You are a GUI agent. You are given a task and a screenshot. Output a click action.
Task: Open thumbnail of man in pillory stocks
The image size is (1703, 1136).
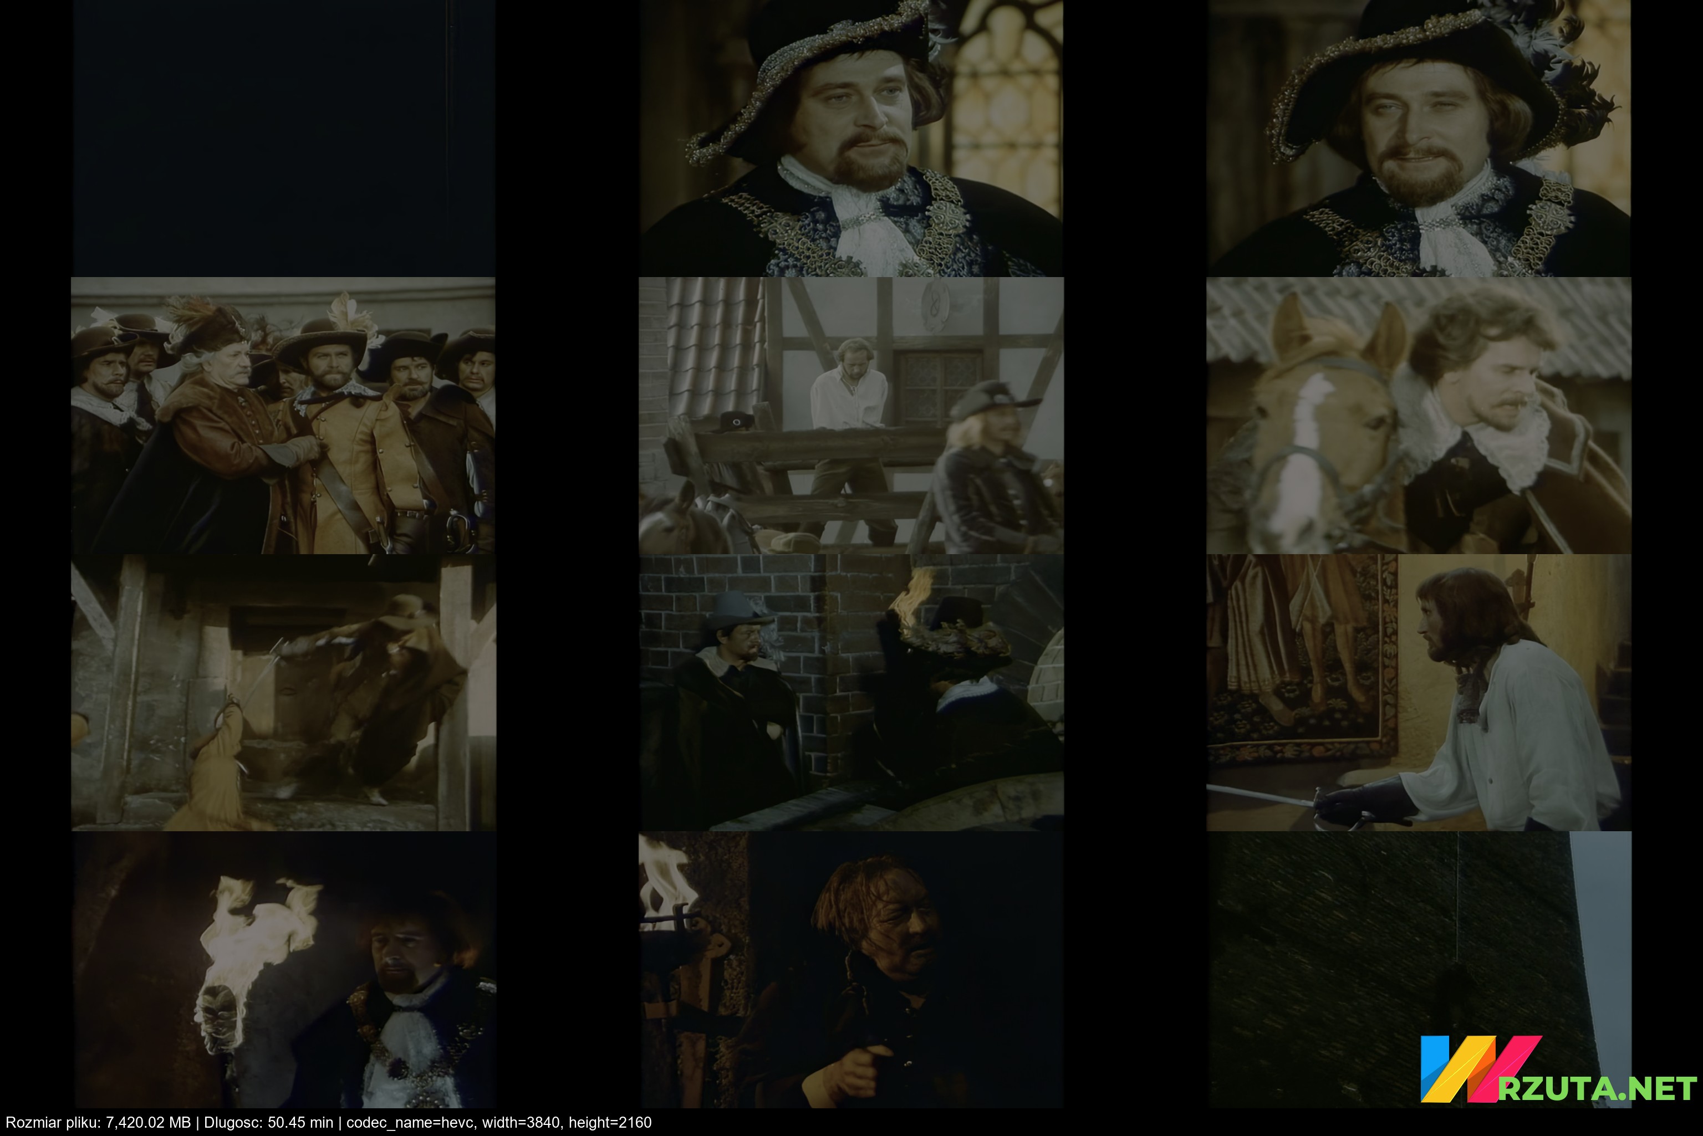click(x=851, y=416)
